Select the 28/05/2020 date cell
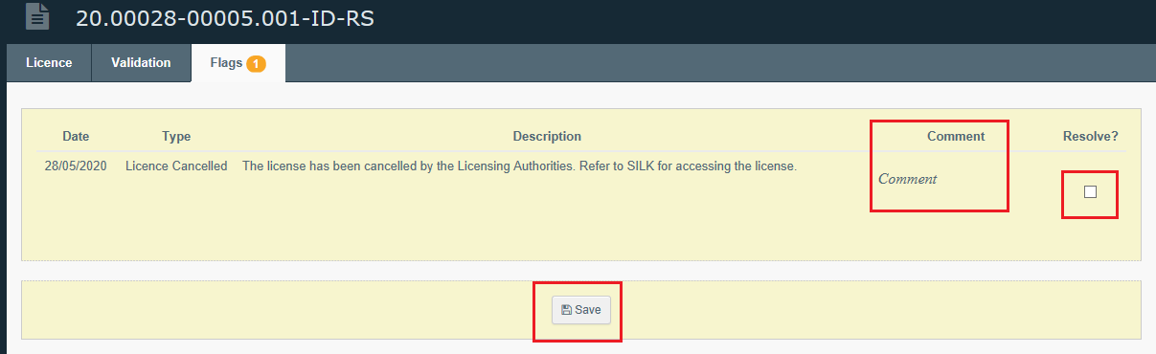1156x354 pixels. 76,166
